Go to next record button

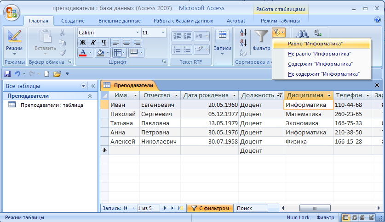165,208
